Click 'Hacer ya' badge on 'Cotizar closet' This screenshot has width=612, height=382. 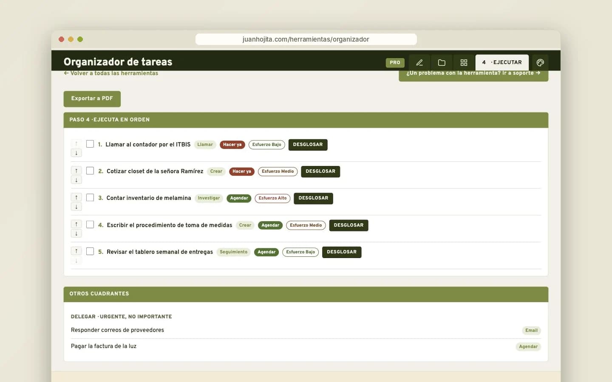[241, 171]
